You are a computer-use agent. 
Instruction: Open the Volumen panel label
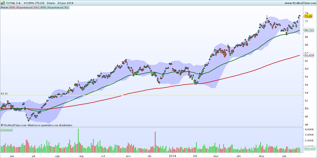[6, 130]
